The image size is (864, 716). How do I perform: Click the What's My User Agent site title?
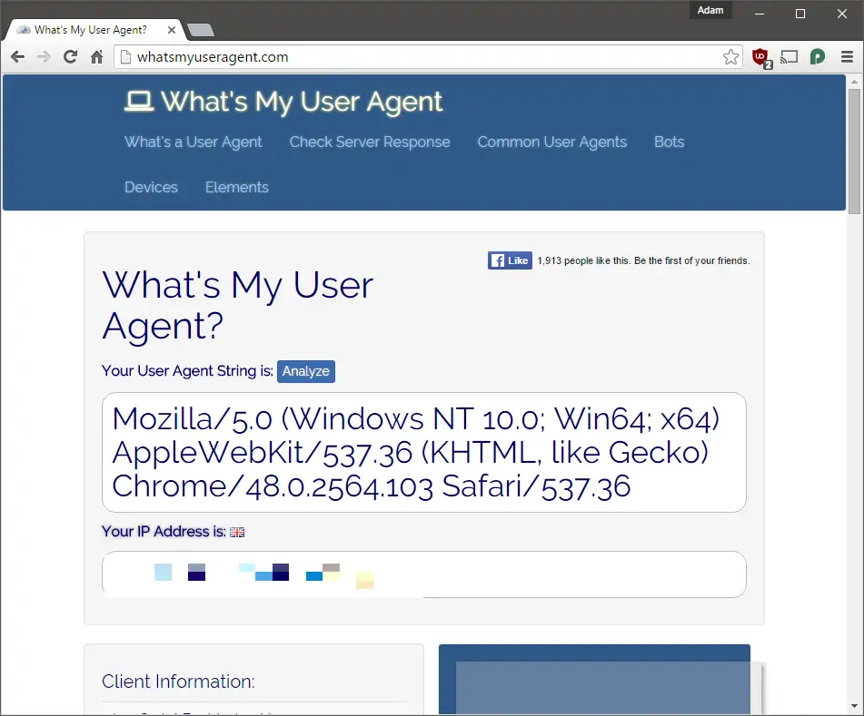point(302,102)
